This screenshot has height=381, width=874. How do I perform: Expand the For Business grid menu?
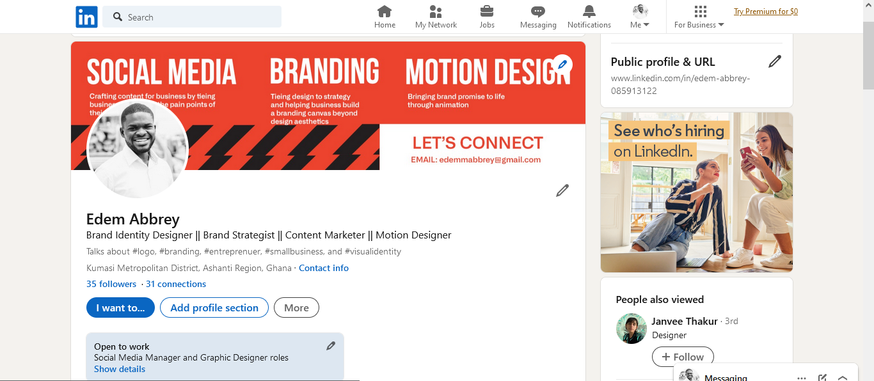[x=699, y=17]
